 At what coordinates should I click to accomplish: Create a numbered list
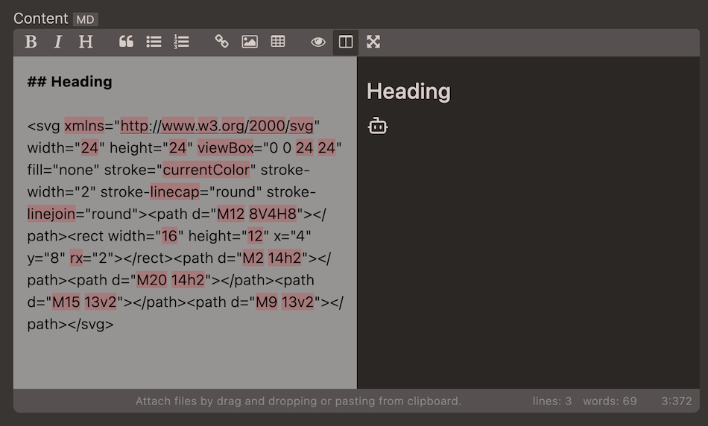(x=182, y=42)
